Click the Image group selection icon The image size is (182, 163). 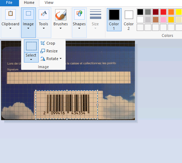coord(28,14)
